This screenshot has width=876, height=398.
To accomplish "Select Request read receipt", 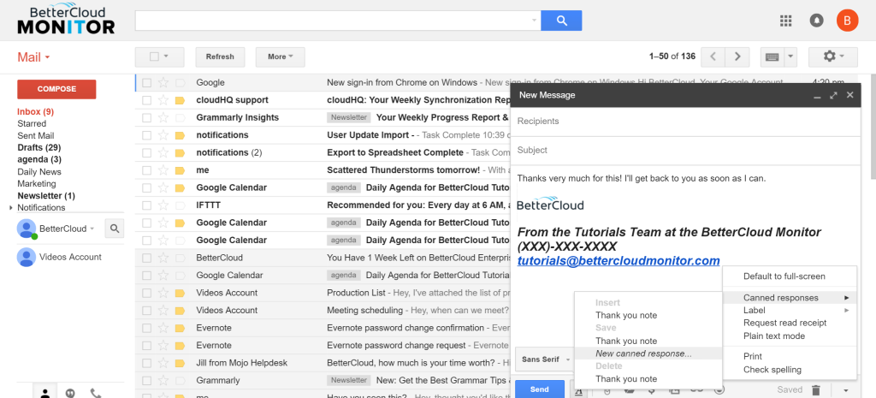I will point(789,323).
